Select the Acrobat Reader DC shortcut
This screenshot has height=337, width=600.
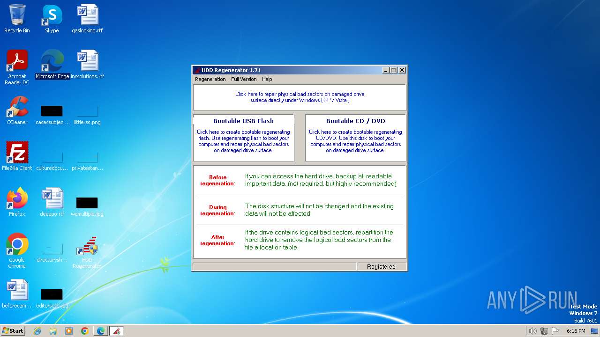(17, 67)
